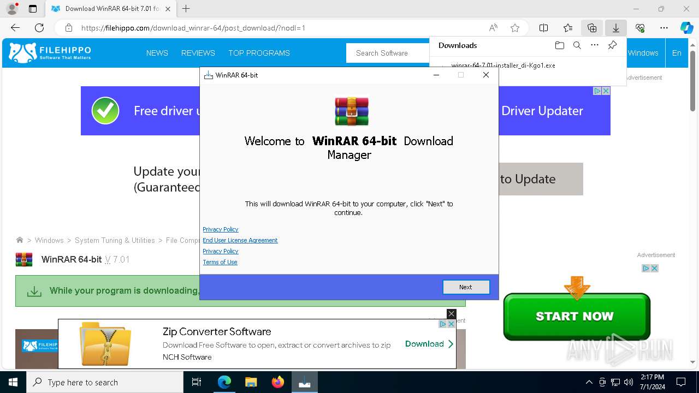Close the Download WinRAR tab

click(x=168, y=9)
